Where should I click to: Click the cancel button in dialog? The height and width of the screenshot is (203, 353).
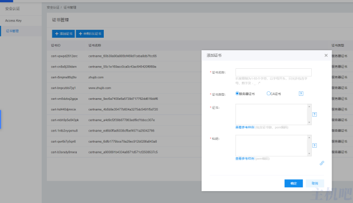315,183
